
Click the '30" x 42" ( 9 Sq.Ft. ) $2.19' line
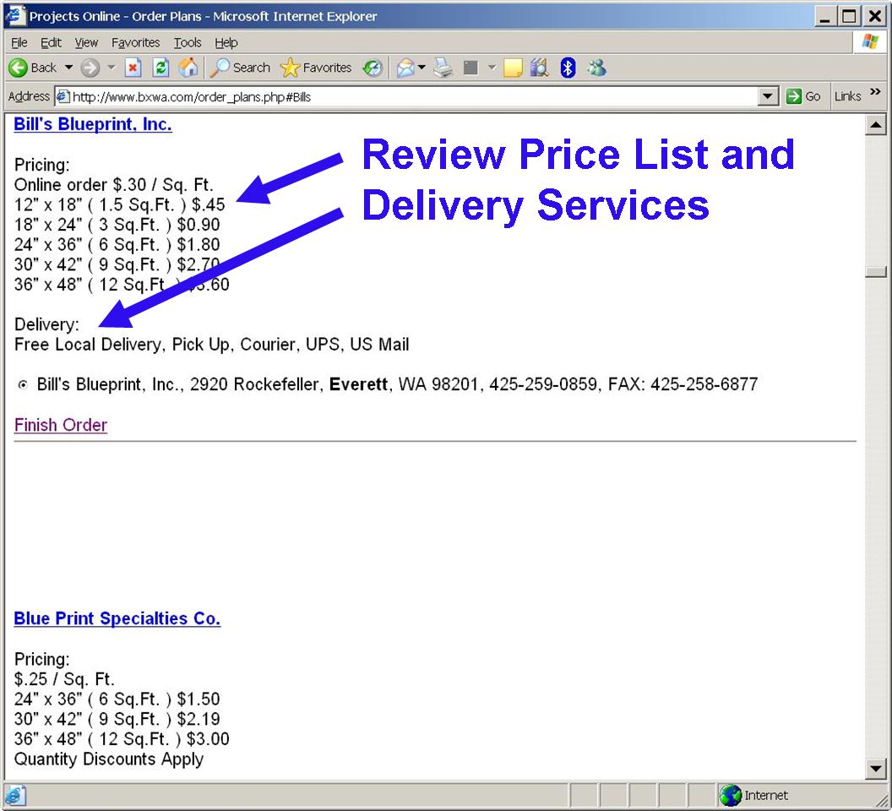click(x=117, y=719)
